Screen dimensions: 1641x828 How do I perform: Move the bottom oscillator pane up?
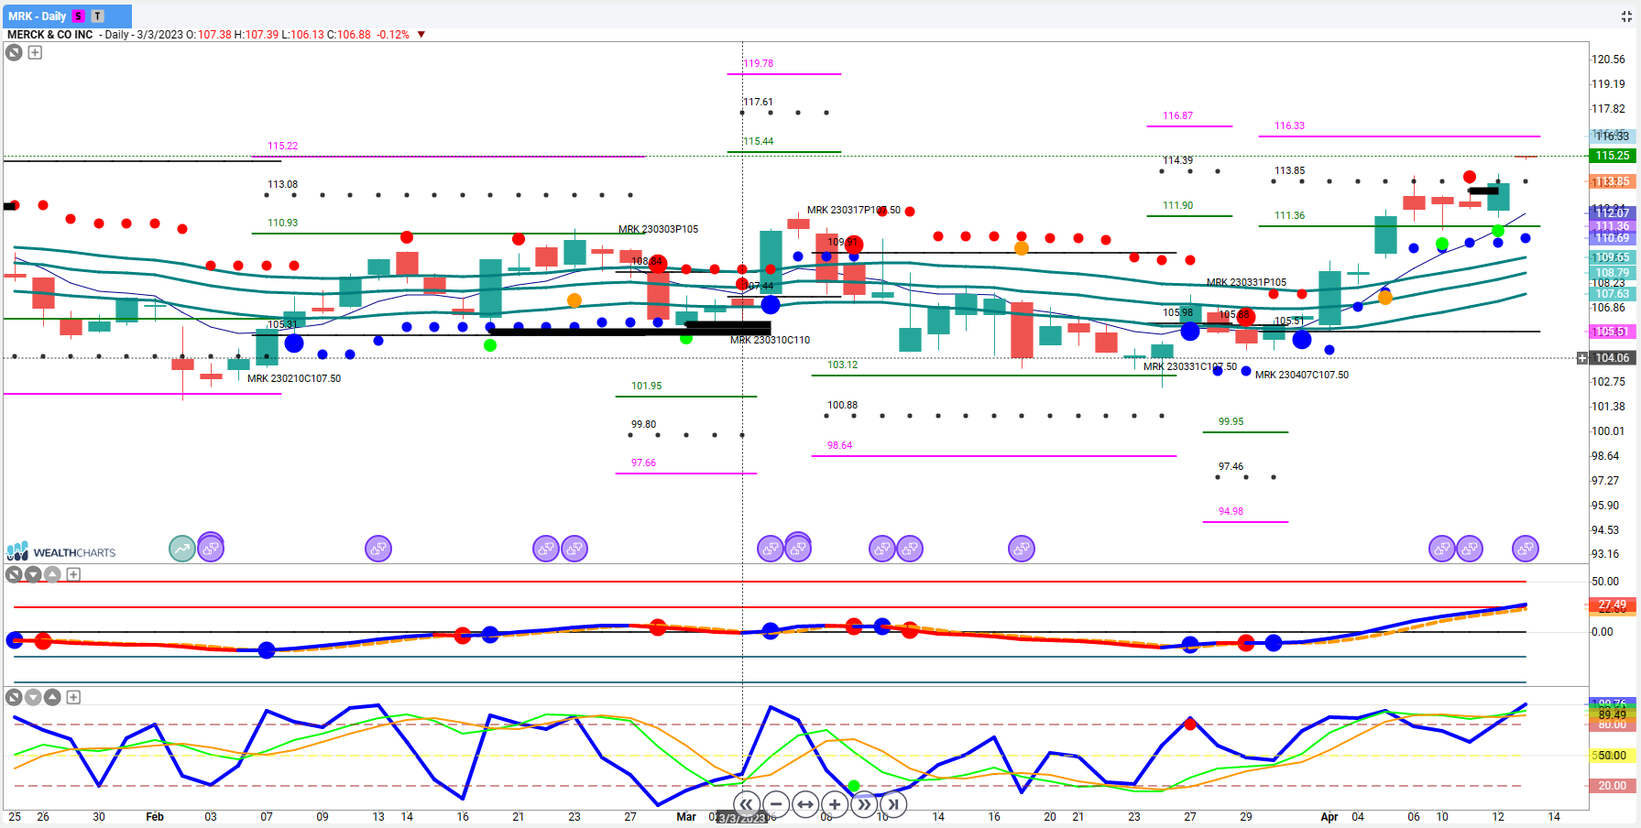(52, 697)
